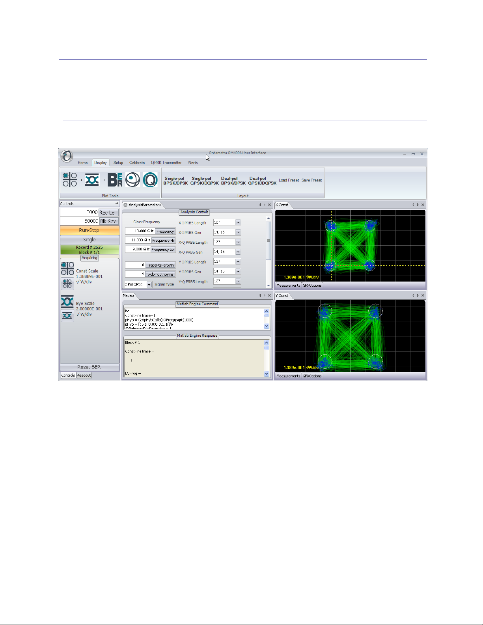Click left tab-scroll arrow in Y Const panel
This screenshot has height=625, width=483.
(413, 295)
